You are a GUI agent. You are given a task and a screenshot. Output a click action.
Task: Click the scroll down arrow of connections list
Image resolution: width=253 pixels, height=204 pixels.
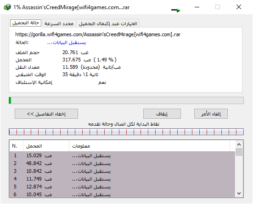239,193
